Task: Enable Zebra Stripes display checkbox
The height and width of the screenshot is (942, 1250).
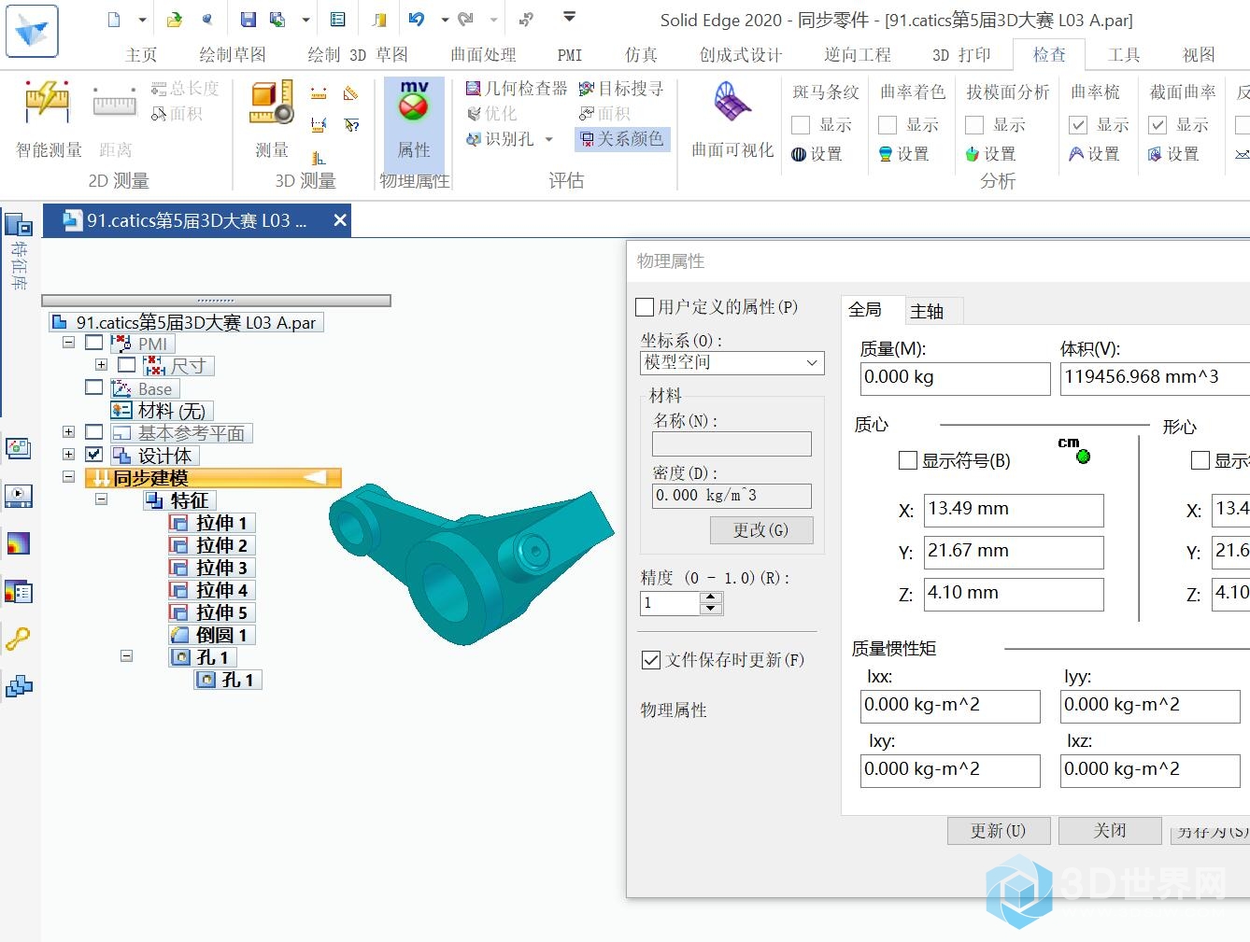Action: tap(801, 125)
